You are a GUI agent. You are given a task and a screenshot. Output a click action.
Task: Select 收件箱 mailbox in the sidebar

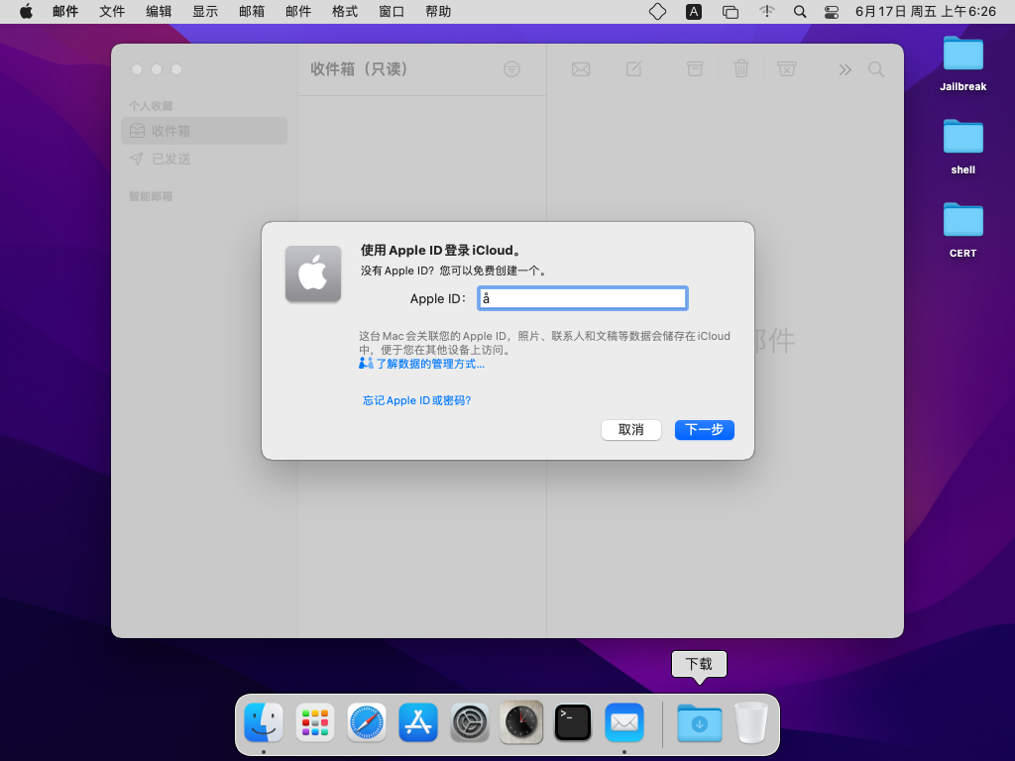(x=204, y=131)
